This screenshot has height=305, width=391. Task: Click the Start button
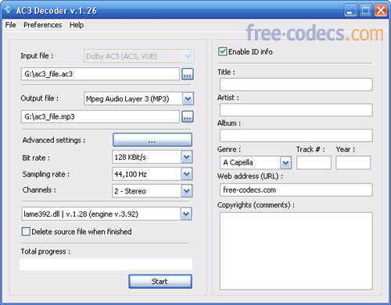[160, 282]
